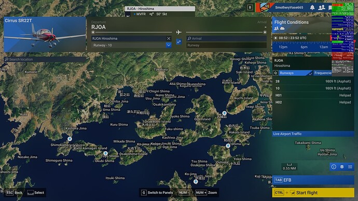Click the Kumano map label

point(31,72)
